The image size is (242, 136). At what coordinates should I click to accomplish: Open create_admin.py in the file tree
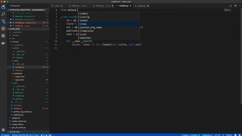28,121
